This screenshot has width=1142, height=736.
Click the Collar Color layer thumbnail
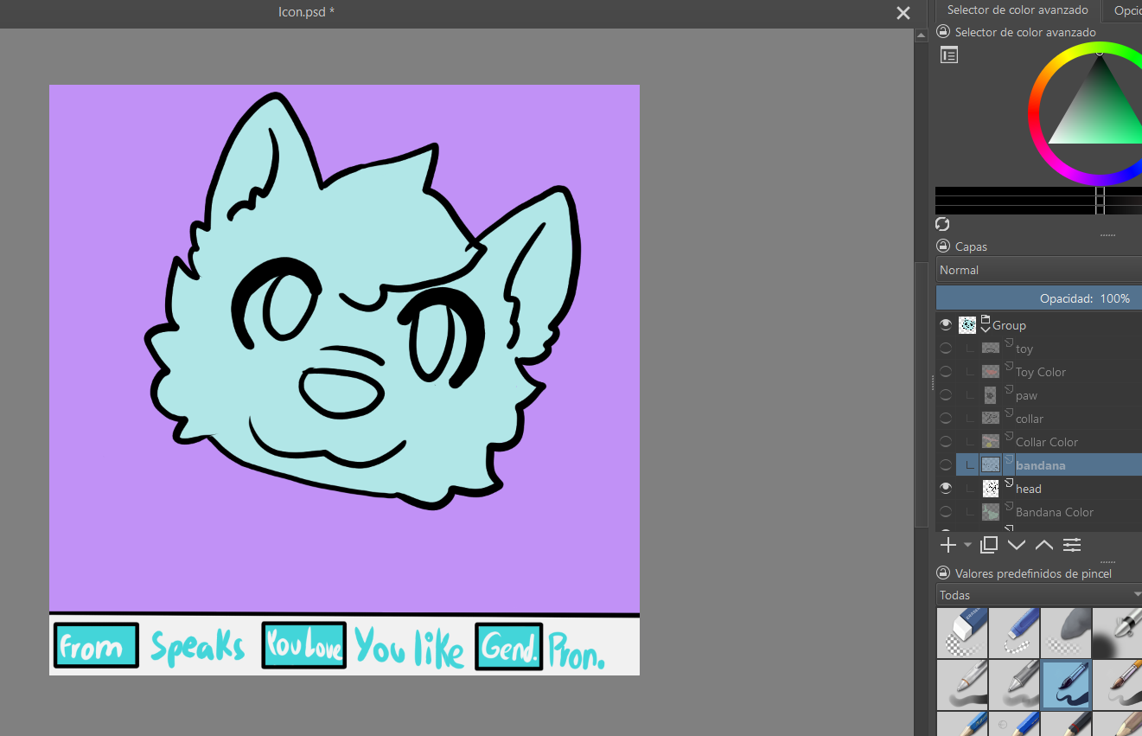pyautogui.click(x=991, y=442)
